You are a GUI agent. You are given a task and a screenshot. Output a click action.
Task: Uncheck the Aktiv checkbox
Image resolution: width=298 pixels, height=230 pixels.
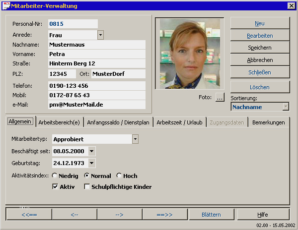pyautogui.click(x=55, y=187)
